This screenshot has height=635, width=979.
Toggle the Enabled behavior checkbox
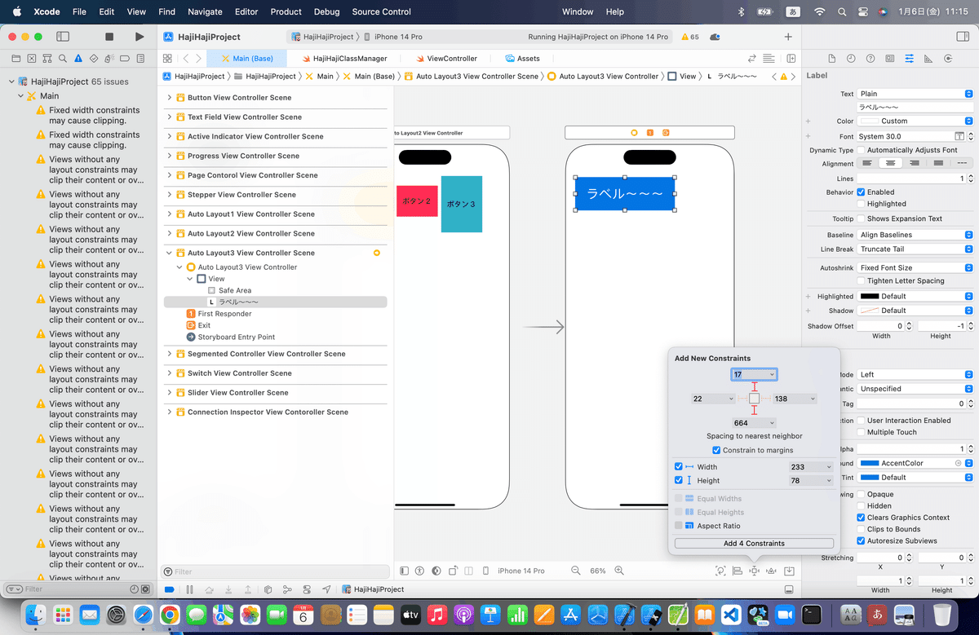pos(861,192)
